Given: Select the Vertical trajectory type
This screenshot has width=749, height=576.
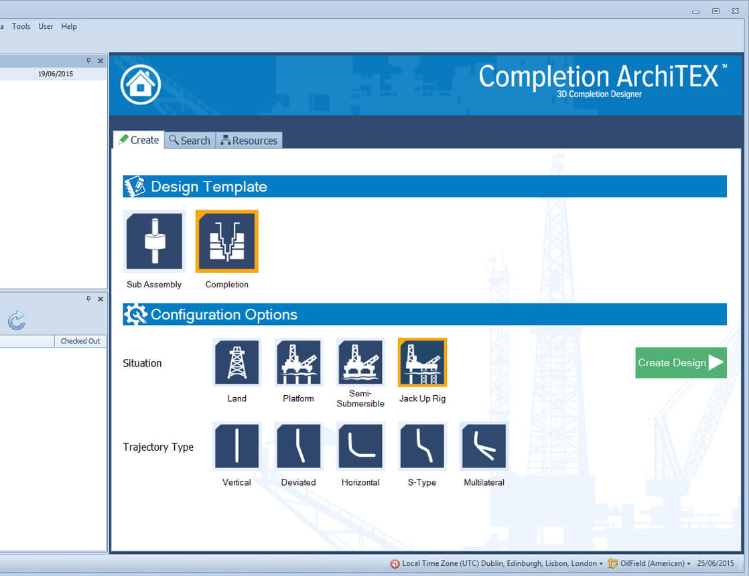Looking at the screenshot, I should [x=236, y=446].
